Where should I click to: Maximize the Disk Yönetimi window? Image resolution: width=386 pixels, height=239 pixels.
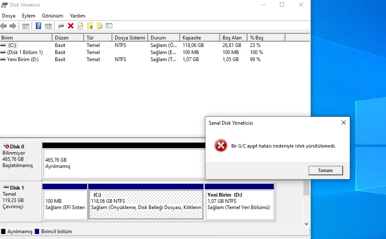pos(282,5)
